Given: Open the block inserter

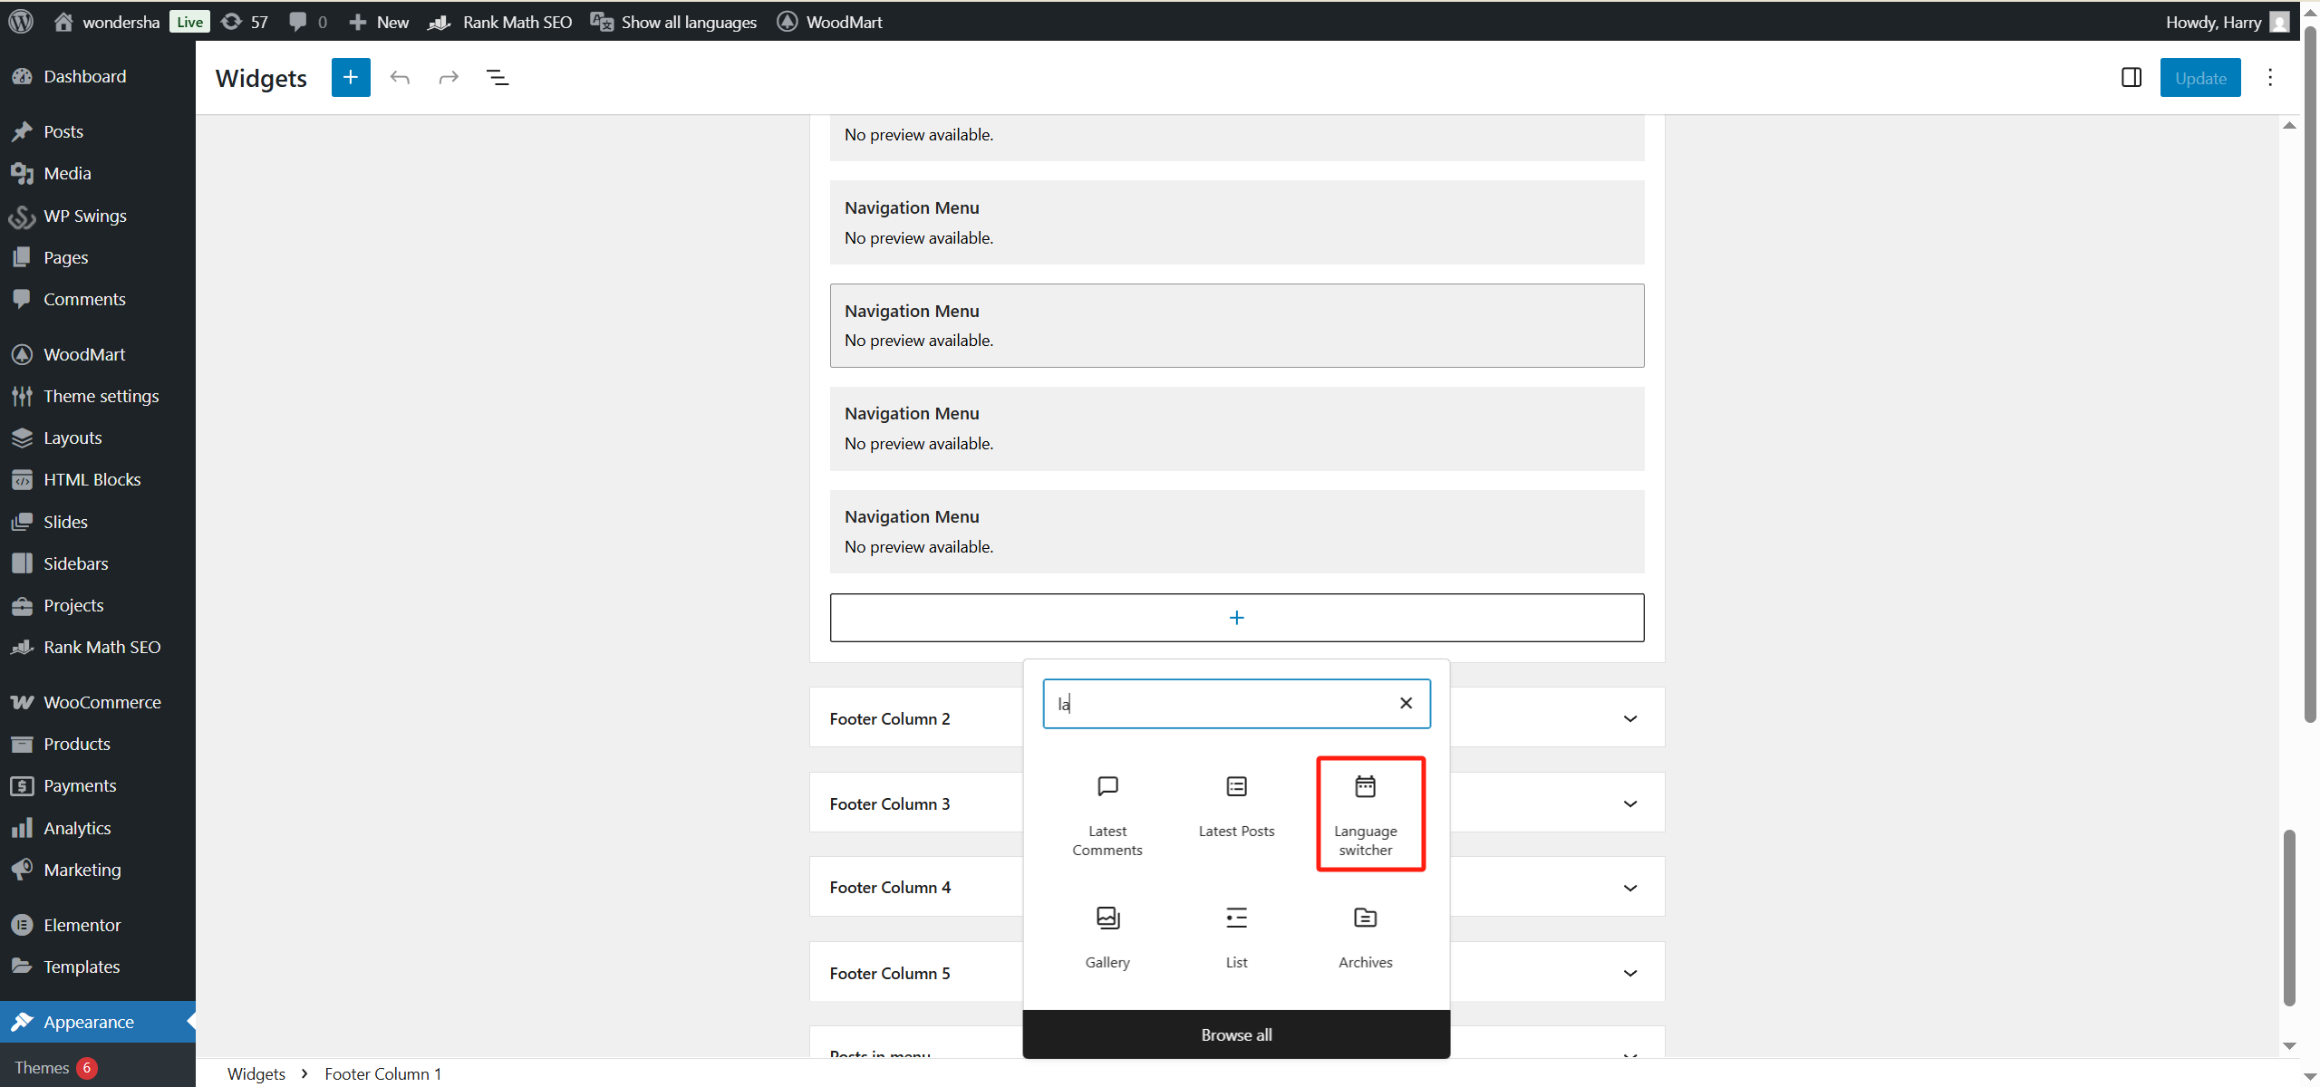Looking at the screenshot, I should (350, 77).
